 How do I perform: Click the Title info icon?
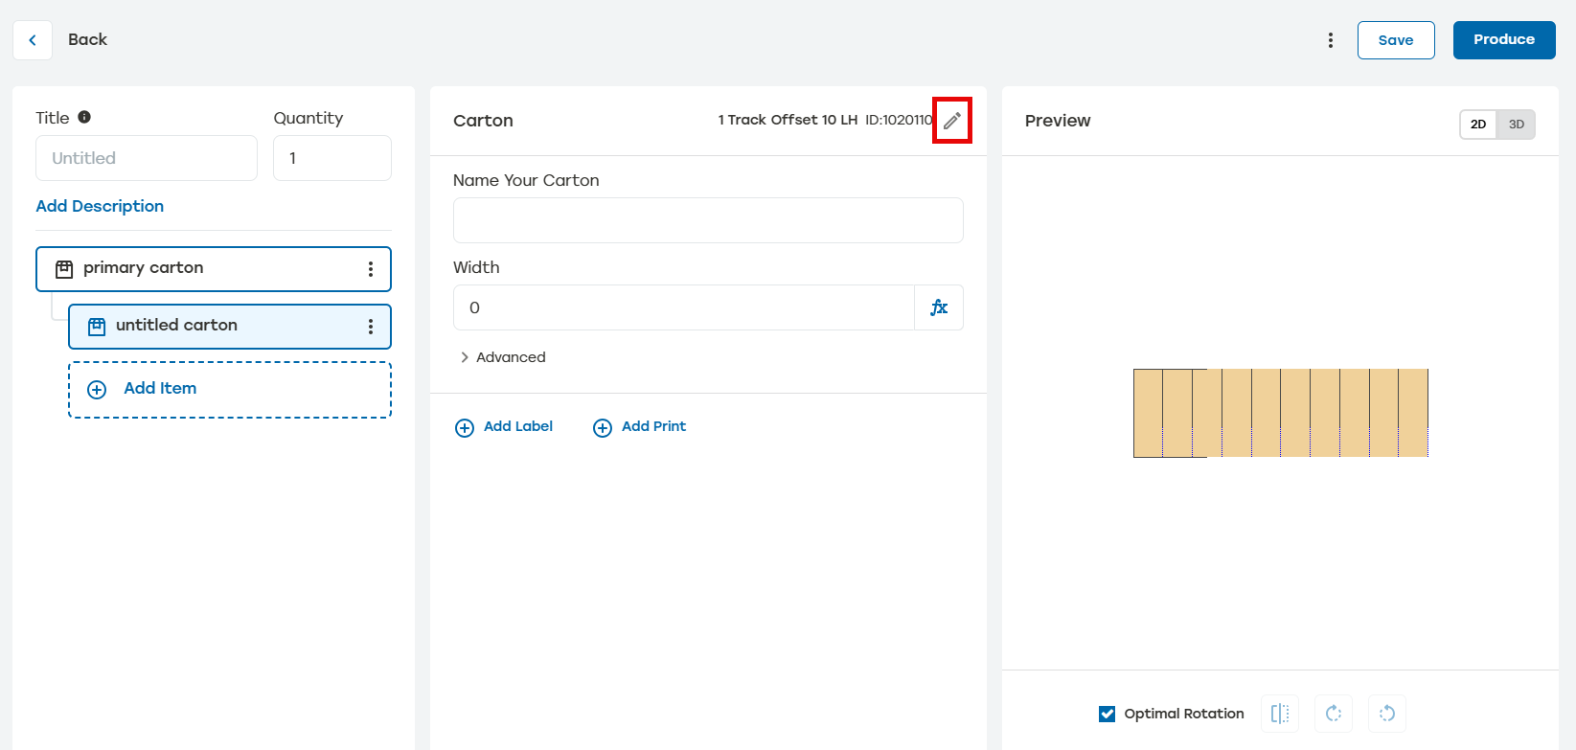click(84, 117)
